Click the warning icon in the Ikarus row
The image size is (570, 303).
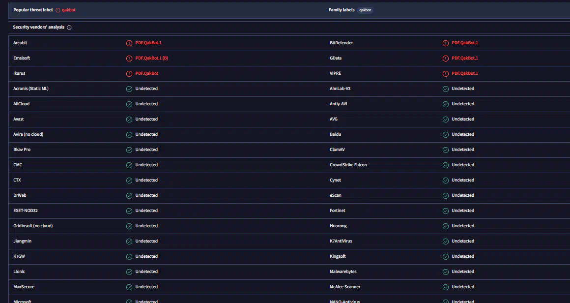[129, 73]
